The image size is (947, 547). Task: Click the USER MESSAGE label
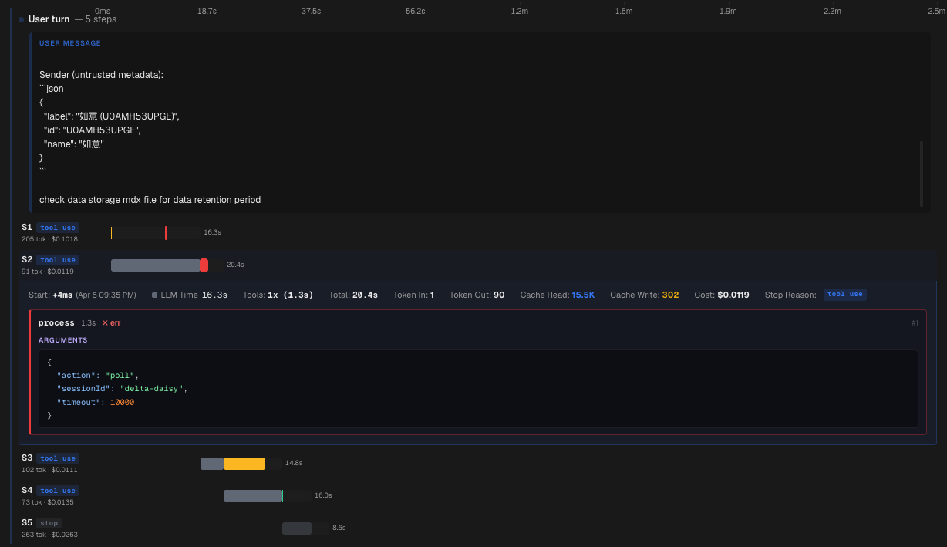tap(70, 43)
